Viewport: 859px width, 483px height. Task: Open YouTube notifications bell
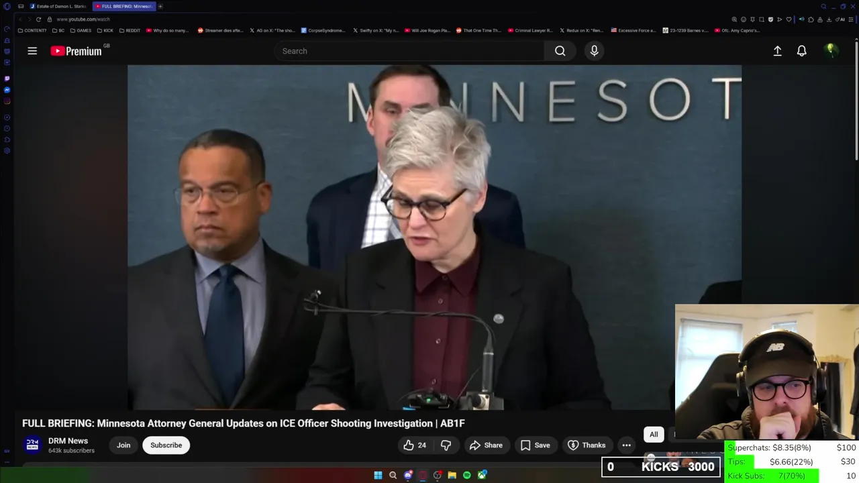(x=801, y=51)
